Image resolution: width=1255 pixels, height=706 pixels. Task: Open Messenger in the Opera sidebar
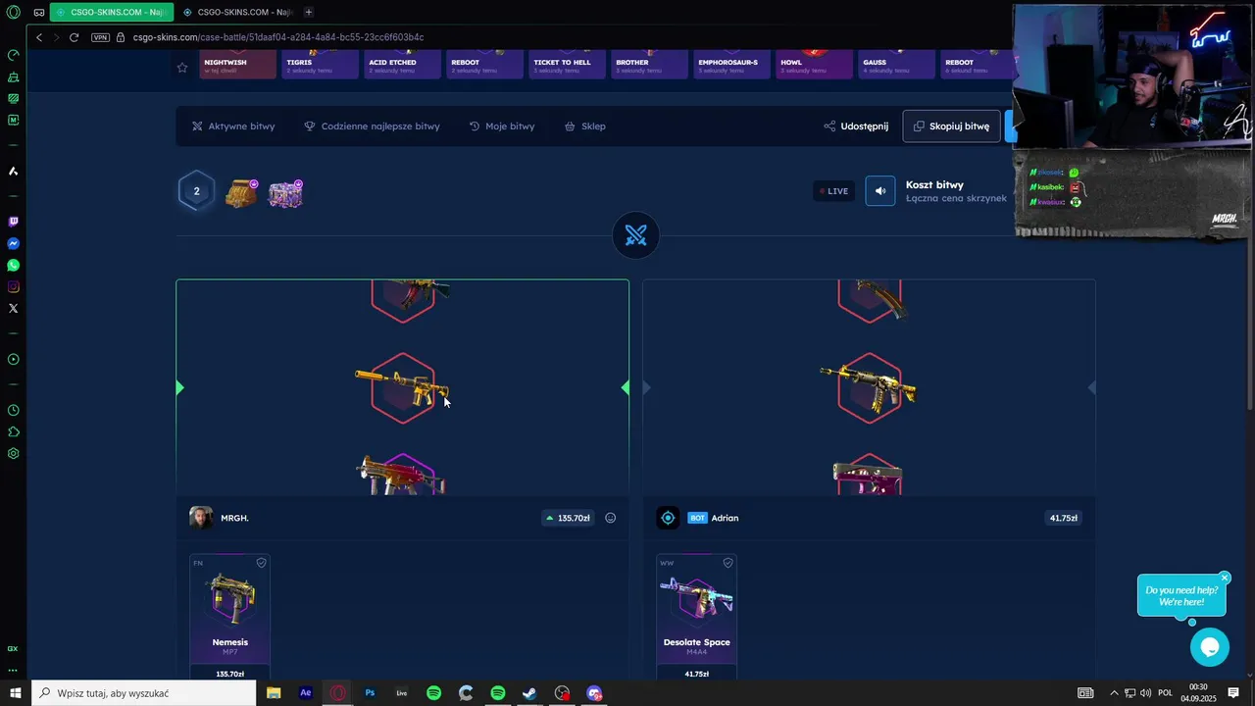click(x=13, y=243)
